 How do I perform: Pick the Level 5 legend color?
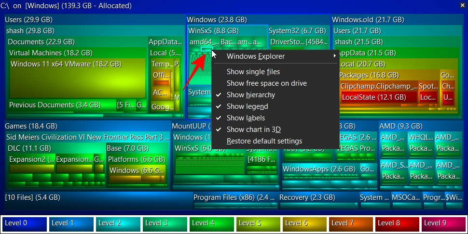coord(259,223)
